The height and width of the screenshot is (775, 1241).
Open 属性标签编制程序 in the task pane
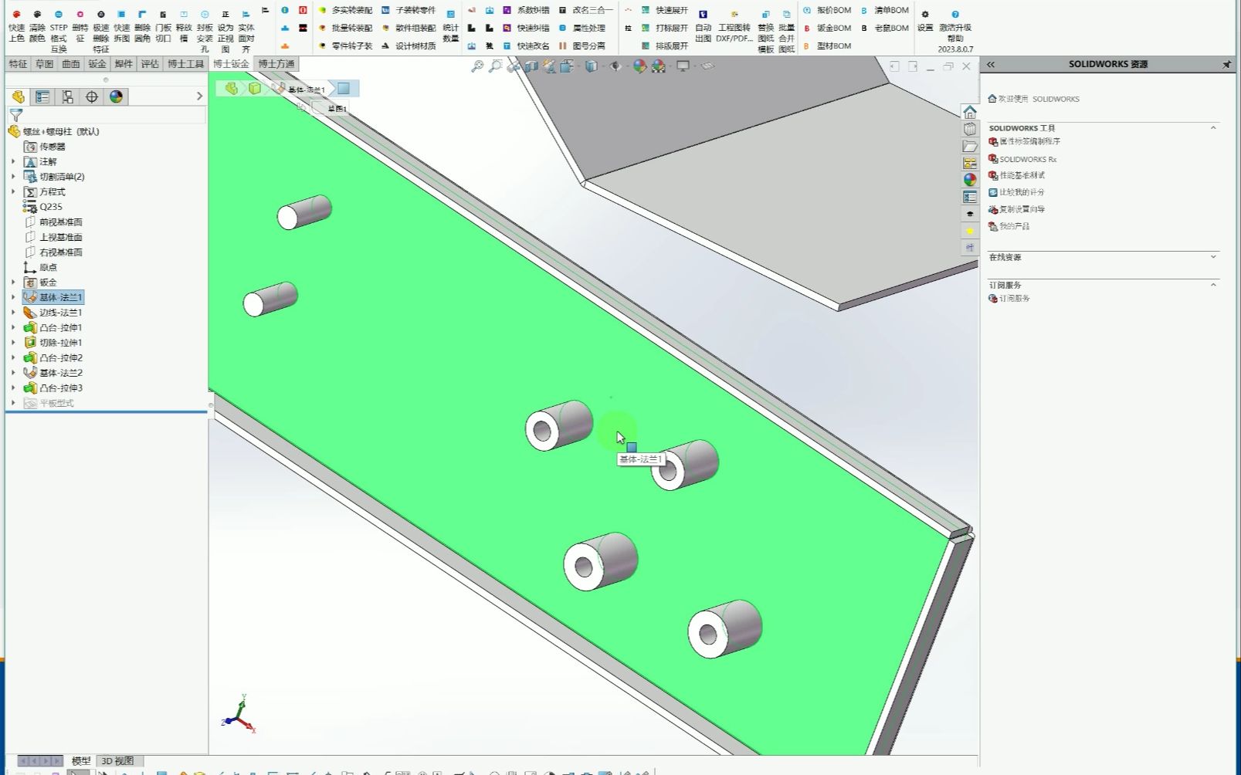pyautogui.click(x=1032, y=141)
